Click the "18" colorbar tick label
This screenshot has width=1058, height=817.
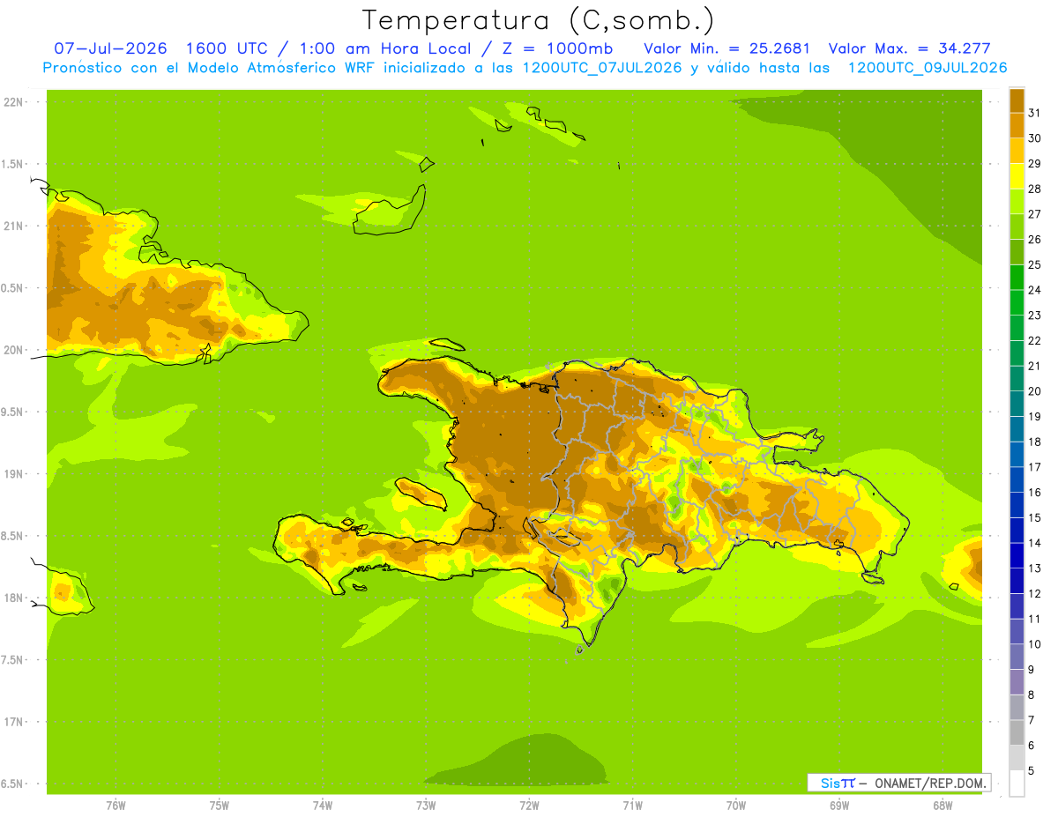(x=1034, y=442)
